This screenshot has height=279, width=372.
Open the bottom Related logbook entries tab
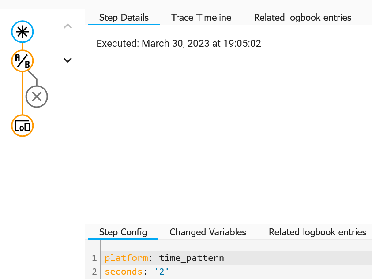[317, 232]
